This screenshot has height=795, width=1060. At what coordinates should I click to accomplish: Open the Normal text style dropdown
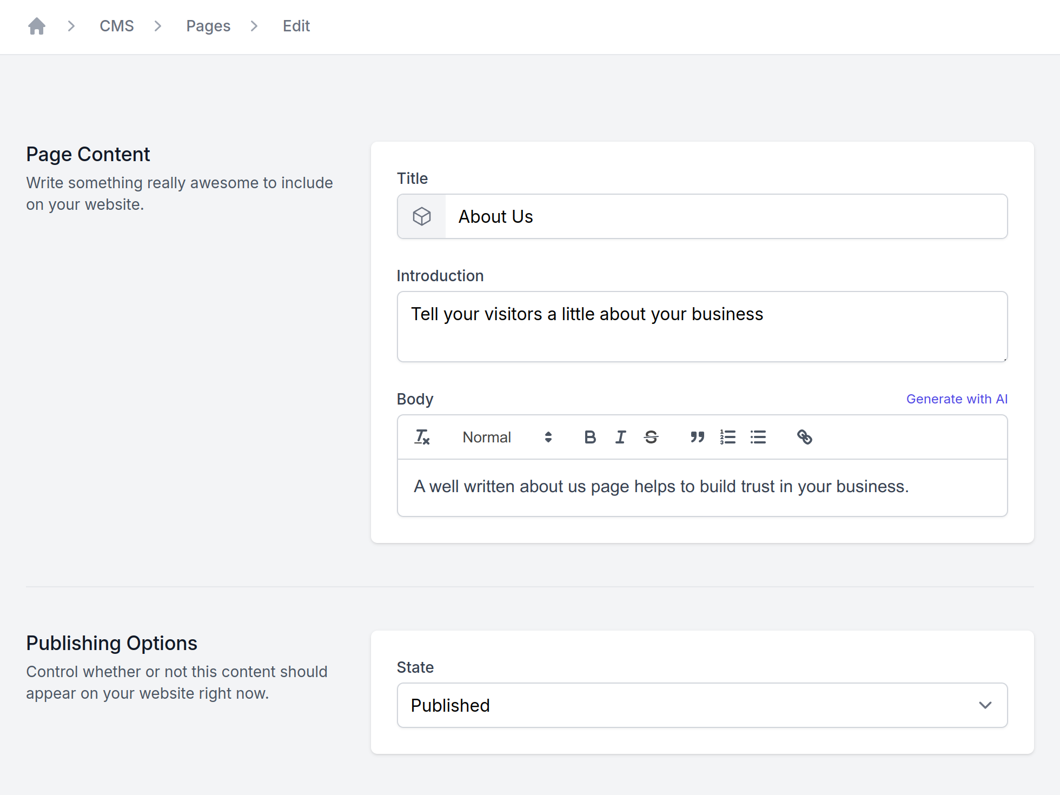[506, 437]
